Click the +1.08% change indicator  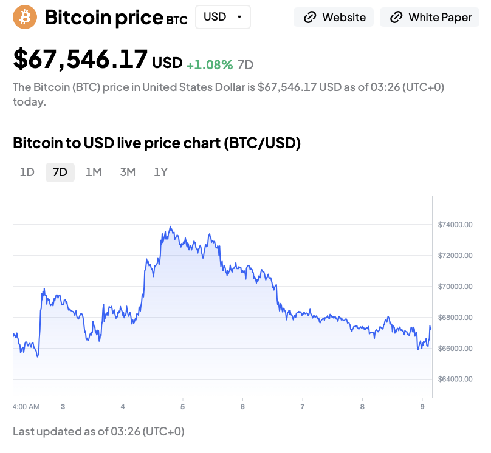(x=210, y=64)
